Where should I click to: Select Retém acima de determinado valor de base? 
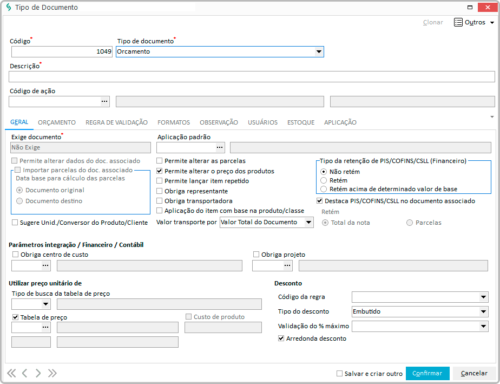[324, 189]
